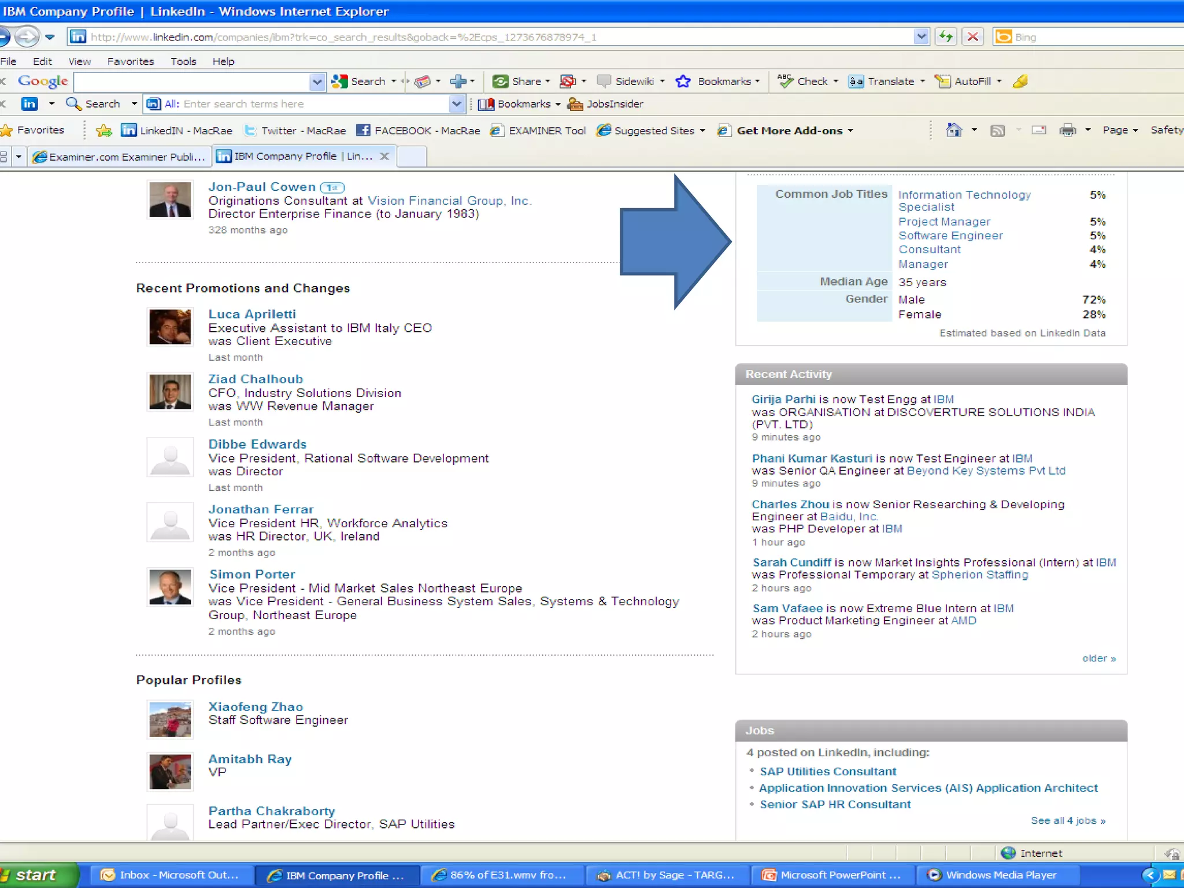
Task: Click the Bookmarks star icon
Action: pyautogui.click(x=683, y=82)
